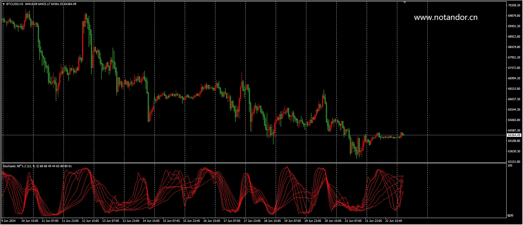
Task: Click the 15 Jun 07:45 time axis label
Action: click(x=171, y=221)
